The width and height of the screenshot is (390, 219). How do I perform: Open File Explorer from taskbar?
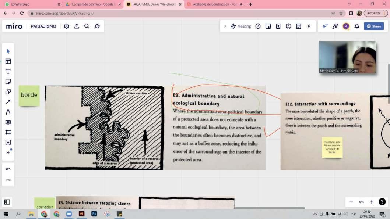pos(31,214)
